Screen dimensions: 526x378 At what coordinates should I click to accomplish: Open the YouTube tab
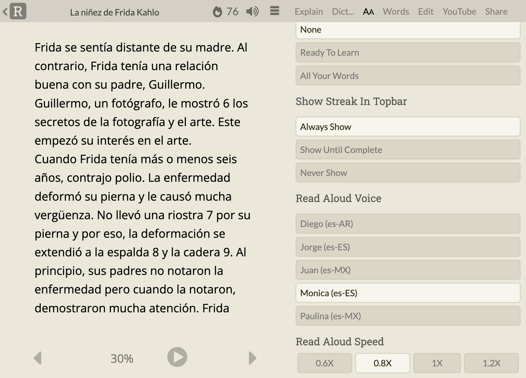click(459, 12)
